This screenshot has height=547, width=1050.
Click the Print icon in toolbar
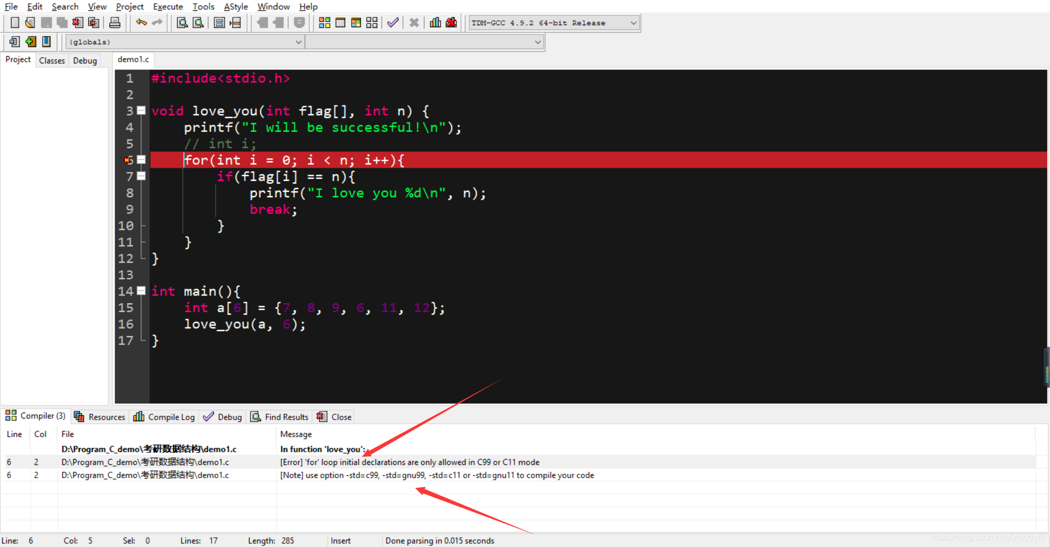[115, 22]
